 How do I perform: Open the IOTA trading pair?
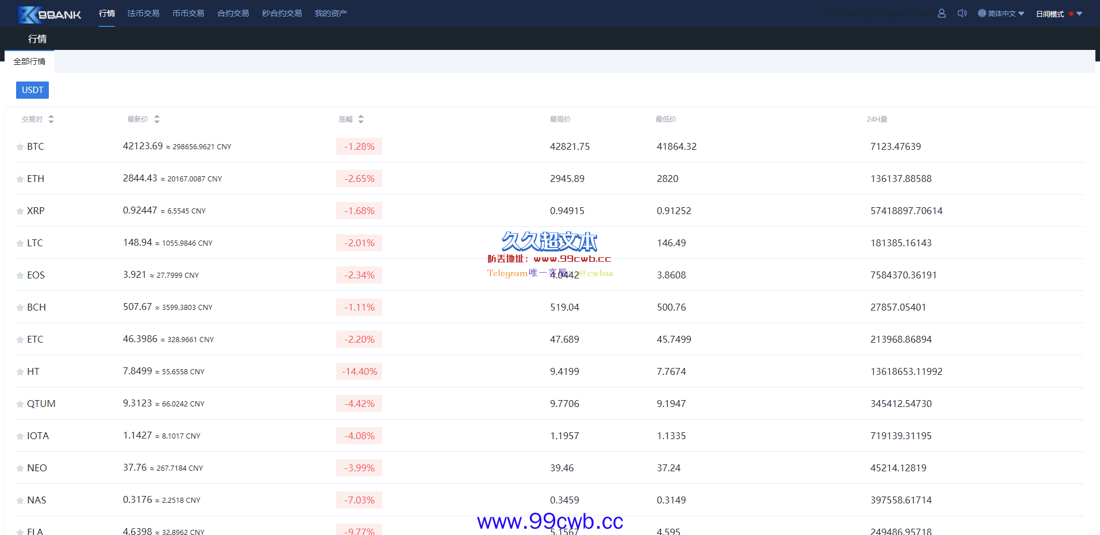[x=38, y=436]
